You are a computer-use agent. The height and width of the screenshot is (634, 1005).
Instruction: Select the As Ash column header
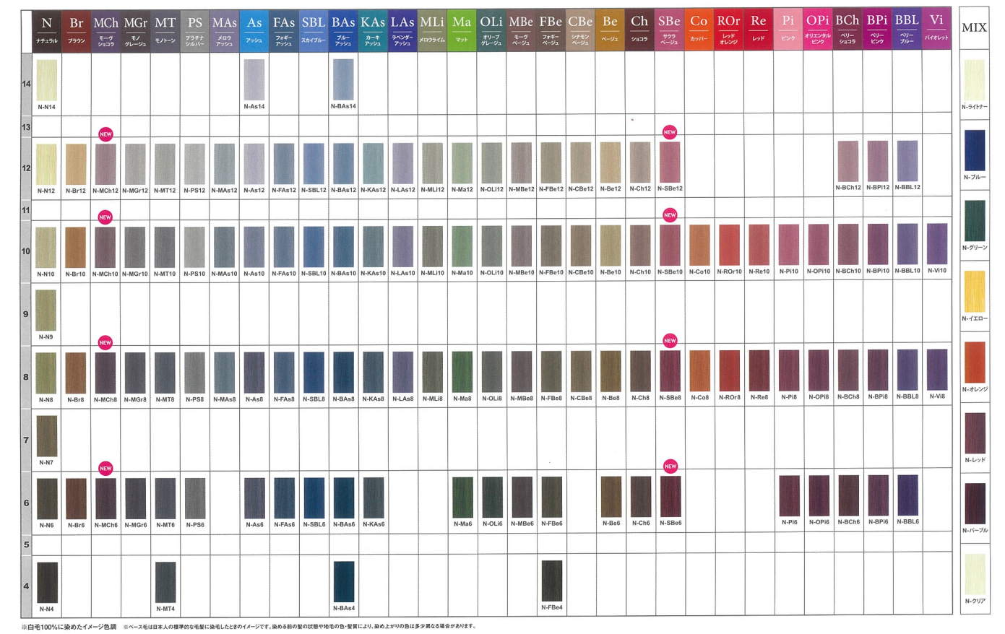click(254, 30)
